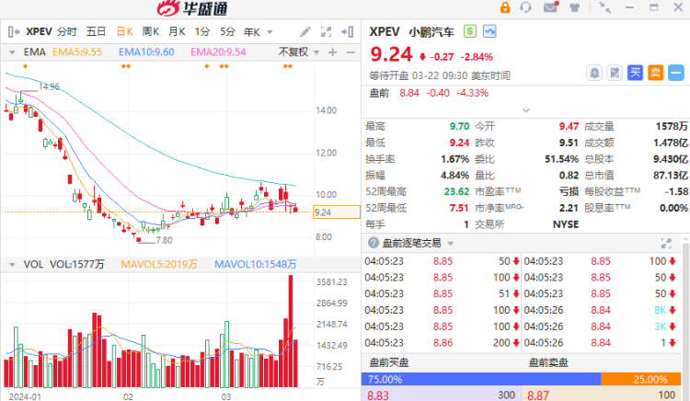Viewport: 690px width, 401px height.
Task: Click the EMA5:9.55 indicator label
Action: (77, 52)
